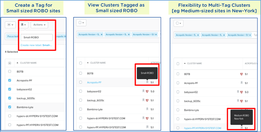Click hyperv-dr row's red heart icon, middle panel
This screenshot has height=132, width=261.
[x=147, y=118]
